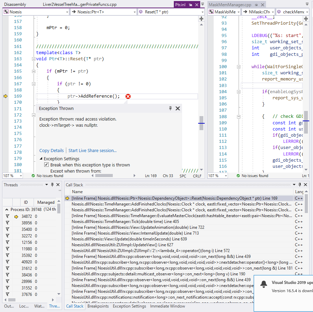Click the Copy Details link
Viewport: 313px width, 312px height.
click(x=51, y=150)
